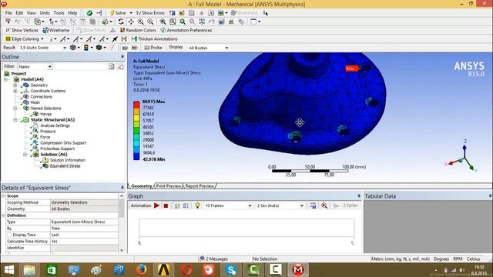Stop the animation

point(166,205)
